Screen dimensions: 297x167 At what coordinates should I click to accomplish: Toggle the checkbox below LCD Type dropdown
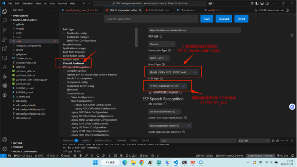point(150,93)
